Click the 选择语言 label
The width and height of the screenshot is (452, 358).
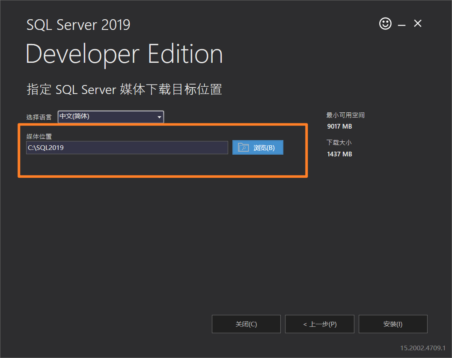[x=39, y=117]
